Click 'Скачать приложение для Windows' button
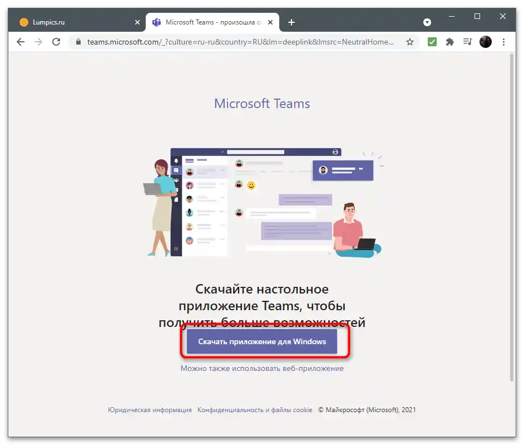Screen dimensions: 524x445 tap(261, 341)
